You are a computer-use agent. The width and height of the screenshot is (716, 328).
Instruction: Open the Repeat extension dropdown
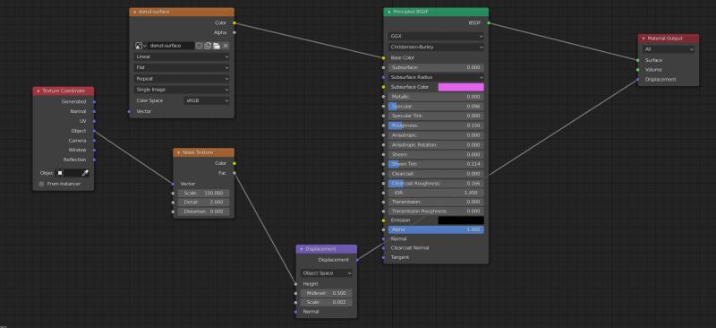pyautogui.click(x=182, y=79)
